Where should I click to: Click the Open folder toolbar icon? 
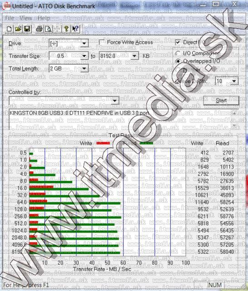click(18, 29)
